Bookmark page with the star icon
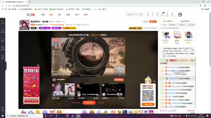The width and height of the screenshot is (211, 118). 201,6
